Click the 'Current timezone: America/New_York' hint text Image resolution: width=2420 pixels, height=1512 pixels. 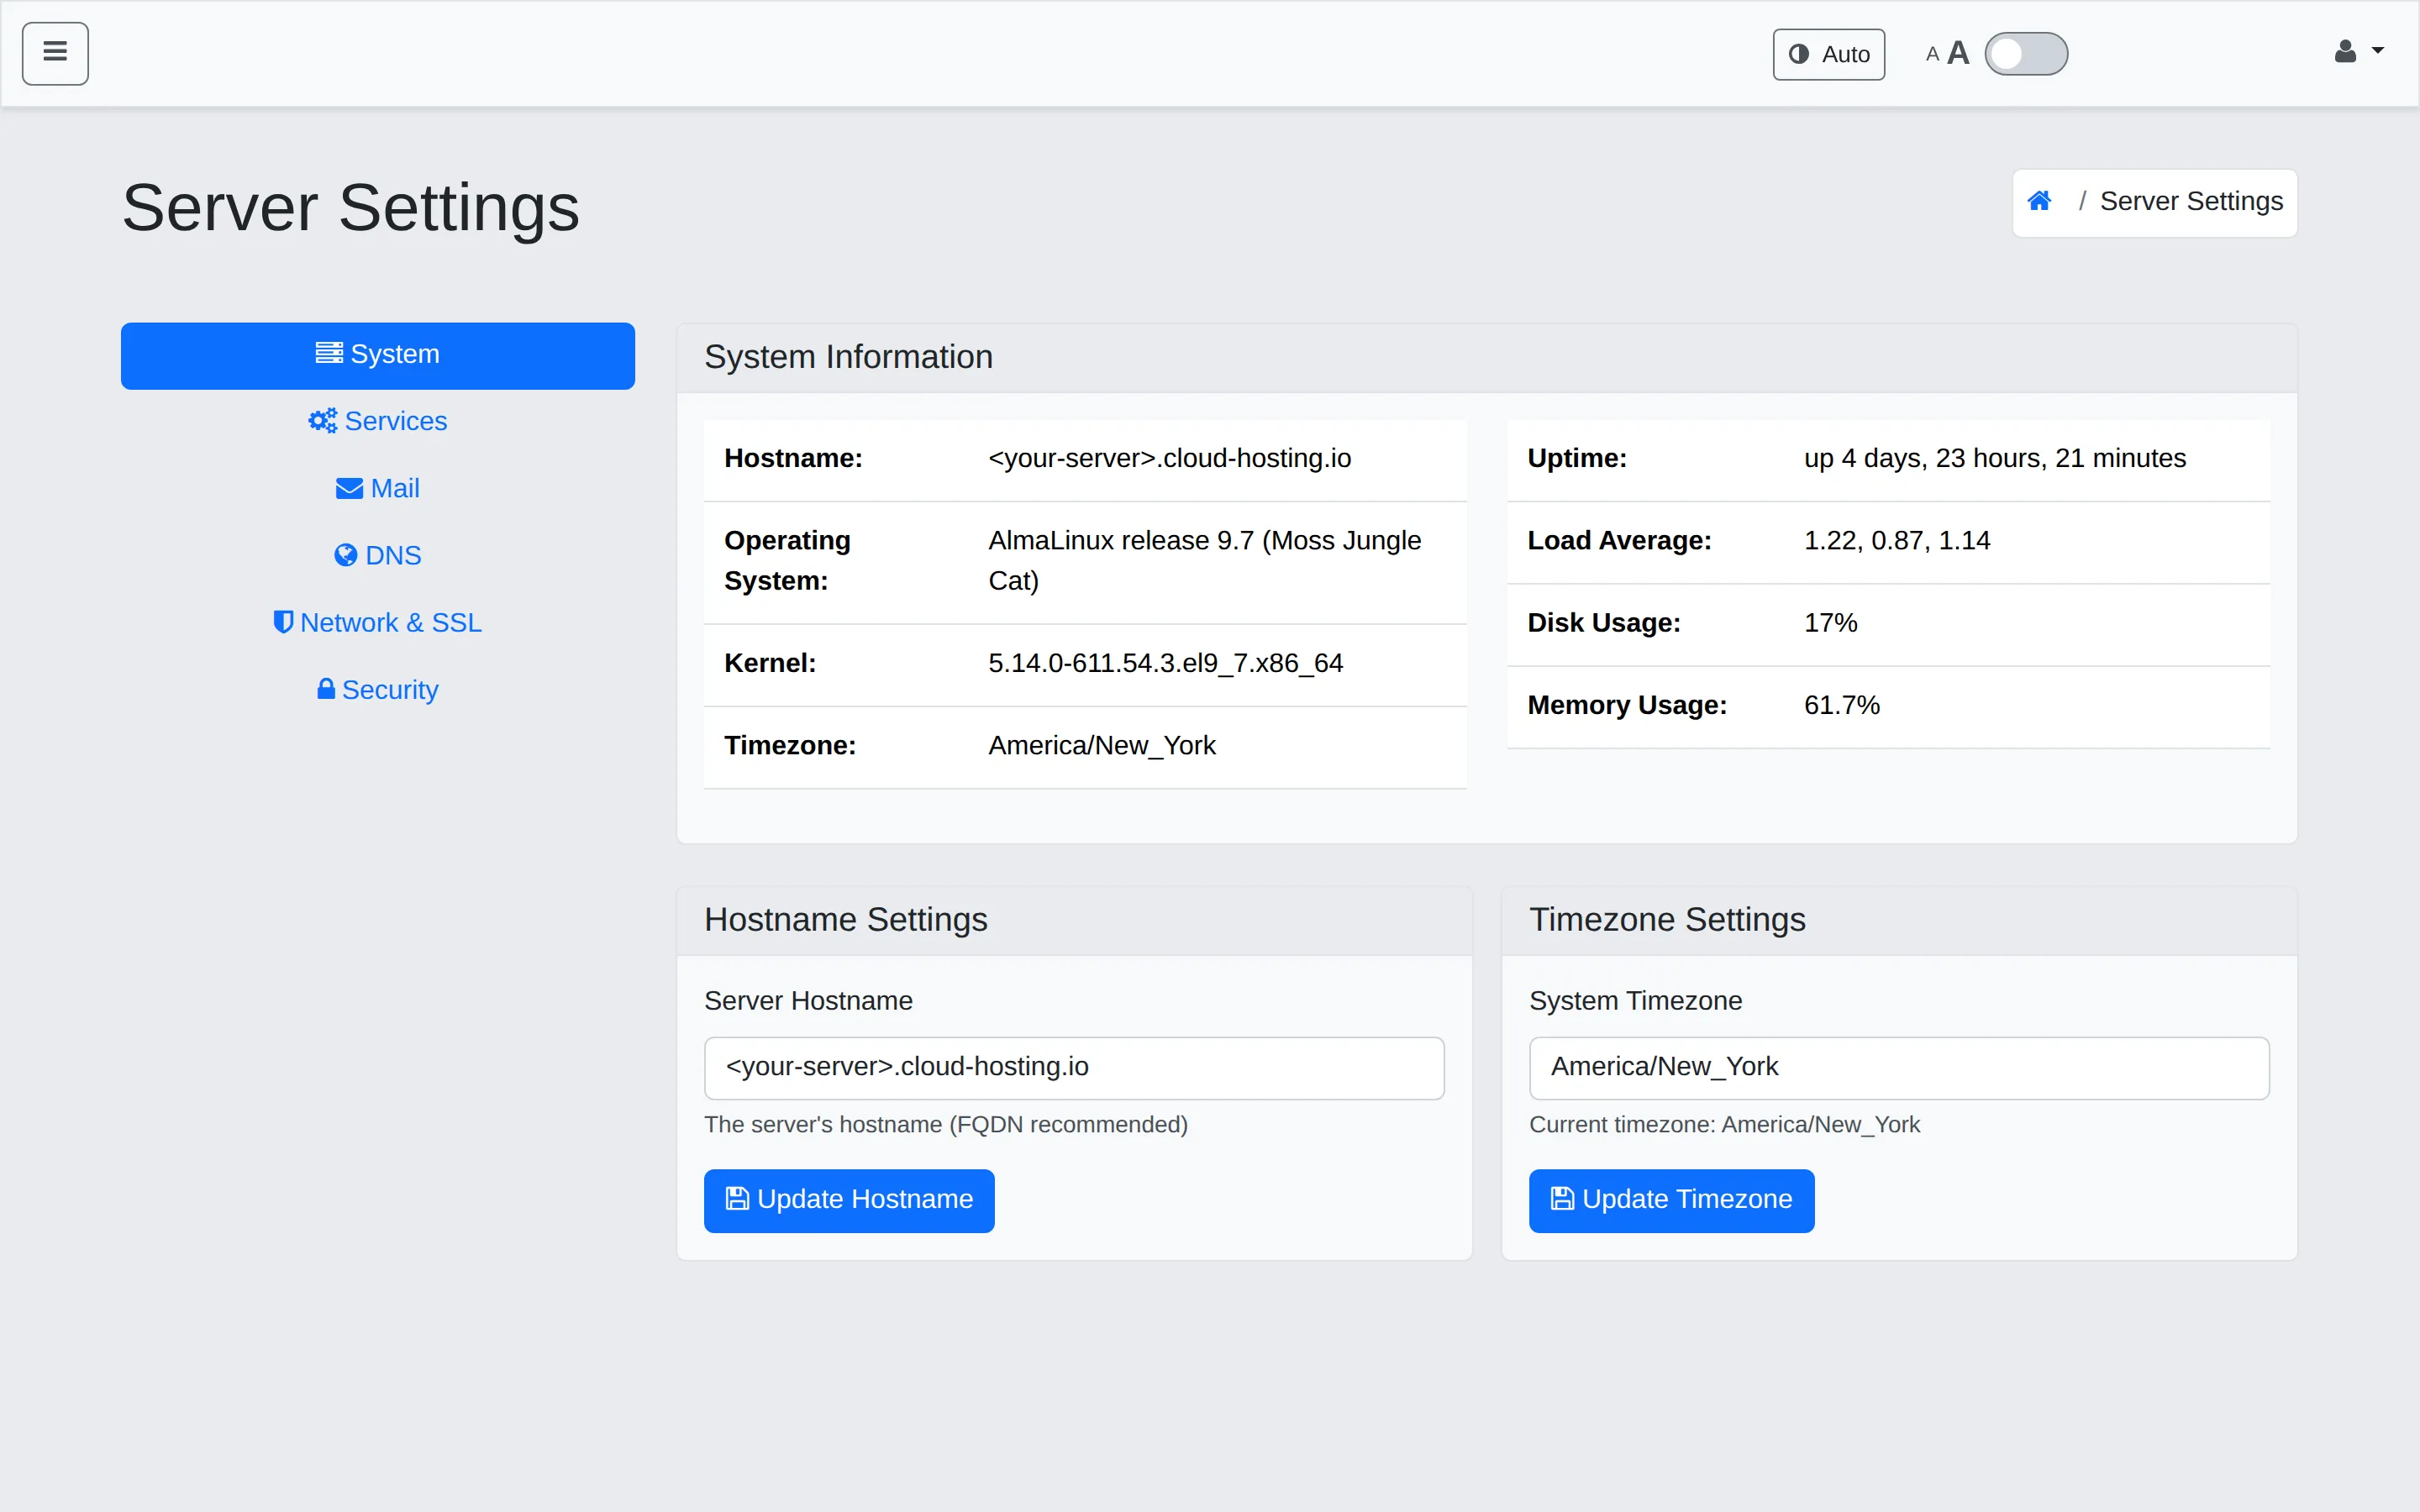point(1724,1125)
